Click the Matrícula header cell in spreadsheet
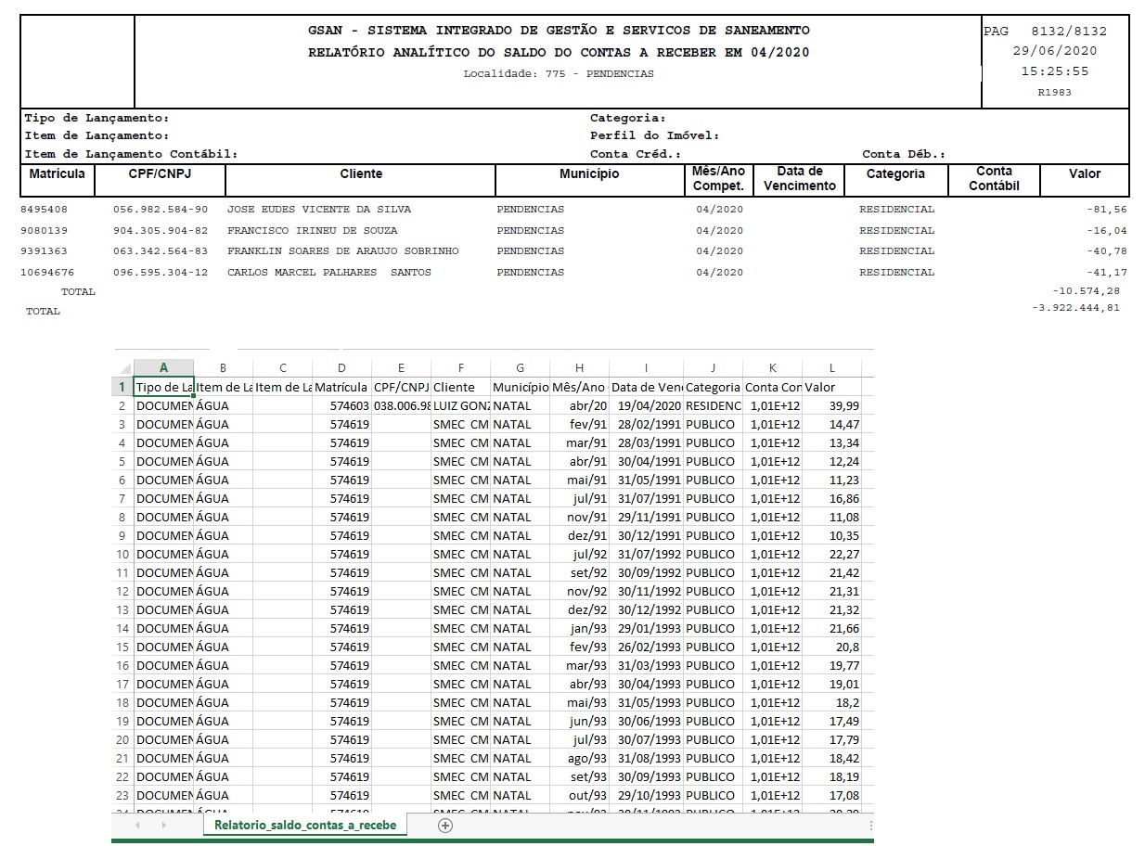Screen dimensions: 1145x846 [x=341, y=387]
